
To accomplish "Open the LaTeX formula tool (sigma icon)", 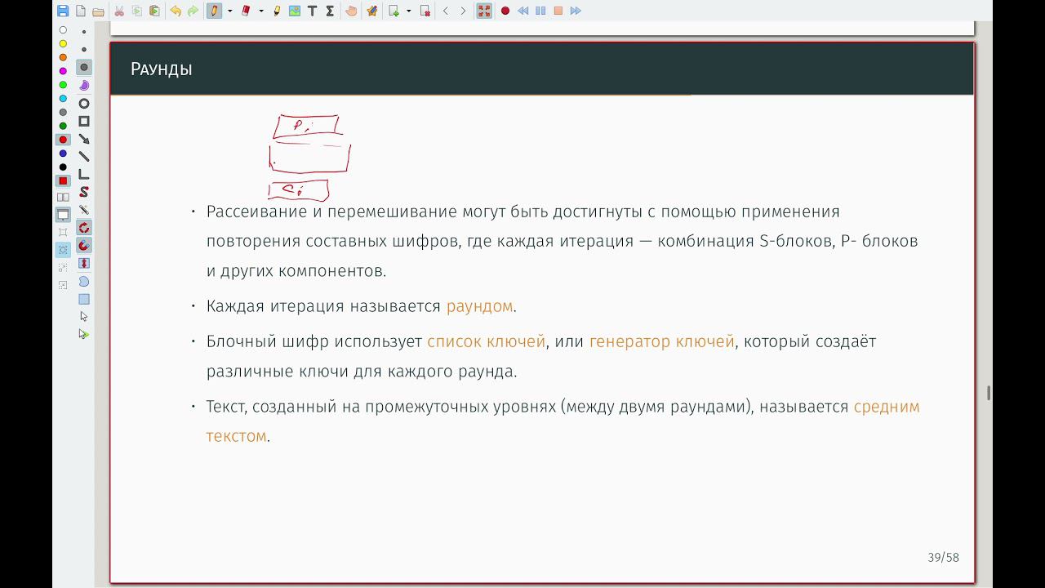I will [x=330, y=11].
